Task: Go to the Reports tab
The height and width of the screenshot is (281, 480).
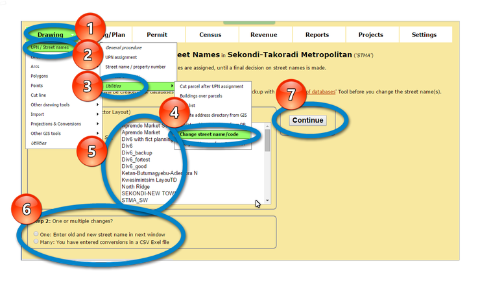Action: 317,34
